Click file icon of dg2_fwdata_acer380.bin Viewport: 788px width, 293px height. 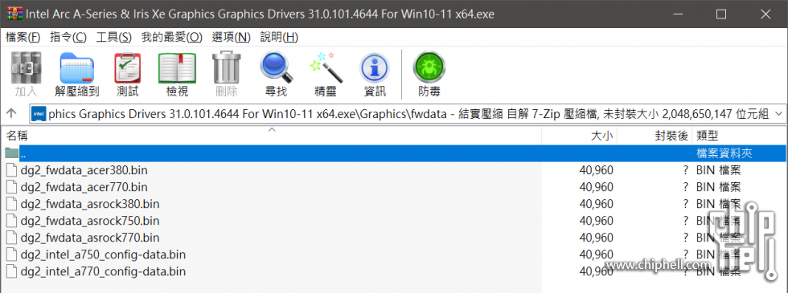click(x=12, y=170)
